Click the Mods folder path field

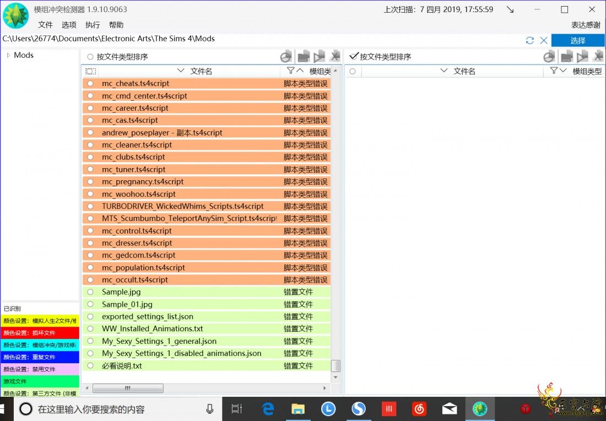[x=263, y=39]
